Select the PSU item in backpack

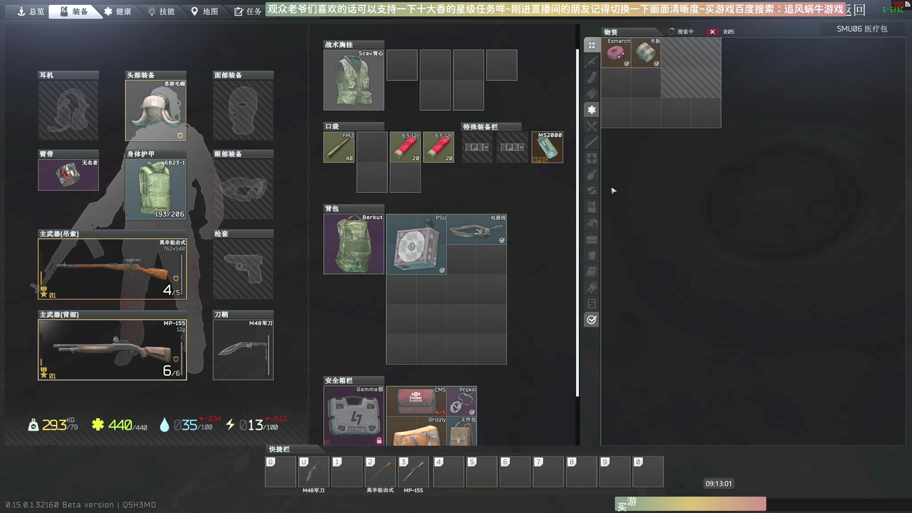(416, 244)
